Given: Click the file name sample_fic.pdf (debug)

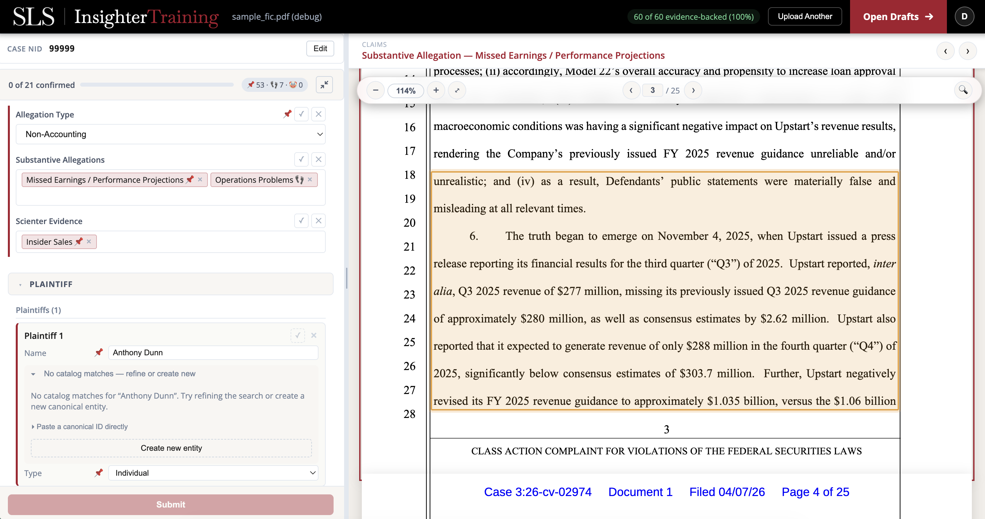Looking at the screenshot, I should (x=277, y=17).
